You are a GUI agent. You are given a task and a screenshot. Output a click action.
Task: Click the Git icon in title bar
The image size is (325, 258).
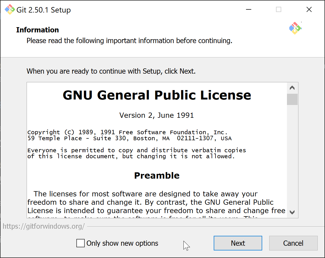(x=10, y=10)
